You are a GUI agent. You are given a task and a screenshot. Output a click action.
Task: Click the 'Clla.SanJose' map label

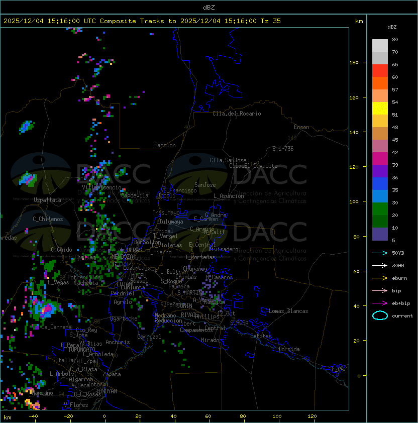228,160
